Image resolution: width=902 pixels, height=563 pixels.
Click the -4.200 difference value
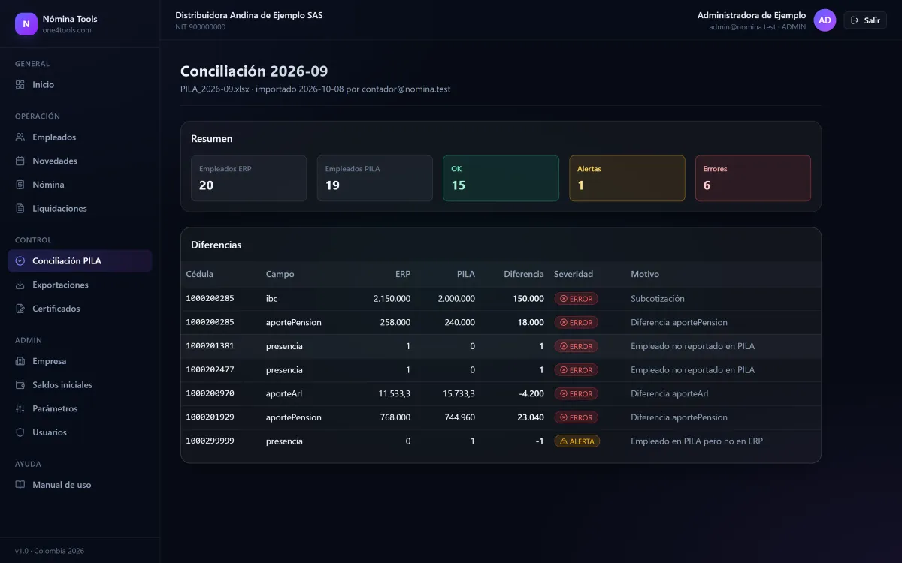(531, 393)
